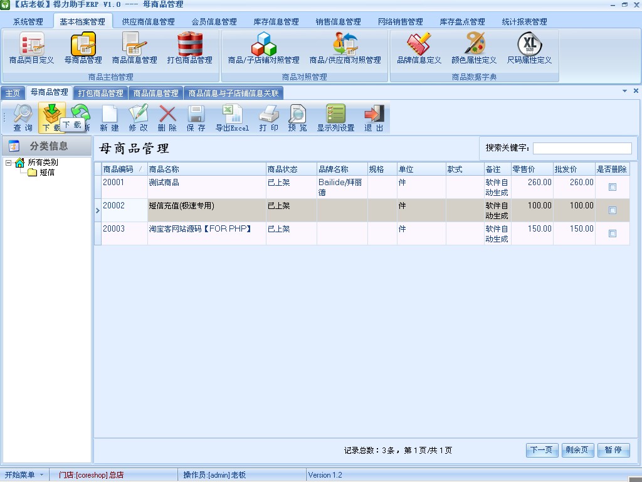Click the 打印 printer button
Screen dimensions: 642x482
coord(268,117)
